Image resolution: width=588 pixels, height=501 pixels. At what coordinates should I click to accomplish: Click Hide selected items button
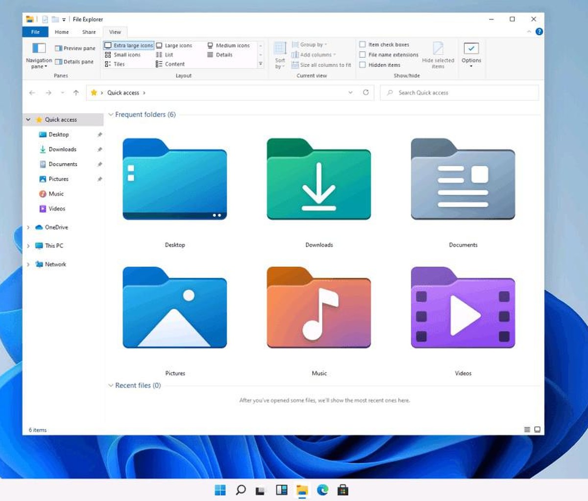click(x=438, y=55)
